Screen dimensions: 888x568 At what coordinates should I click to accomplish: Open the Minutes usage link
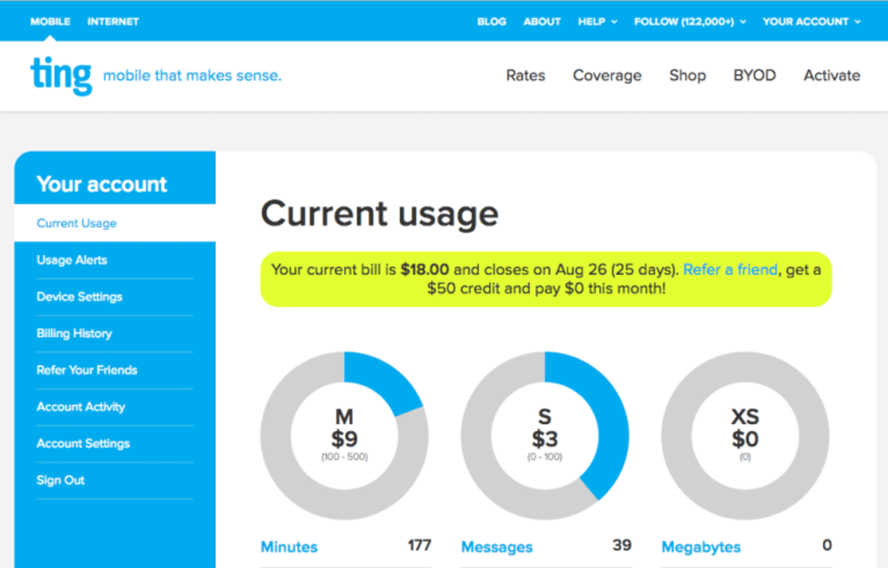[x=289, y=547]
